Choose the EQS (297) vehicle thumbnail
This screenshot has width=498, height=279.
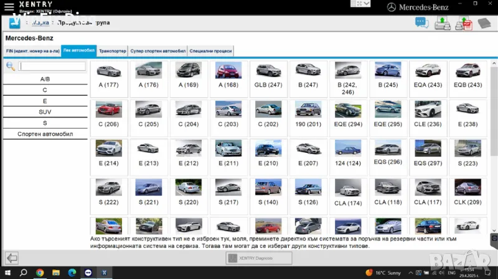tap(428, 155)
